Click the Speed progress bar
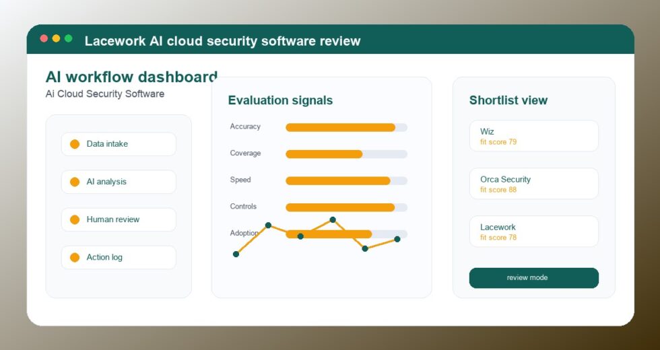Viewport: 660px width, 350px height. (x=346, y=181)
